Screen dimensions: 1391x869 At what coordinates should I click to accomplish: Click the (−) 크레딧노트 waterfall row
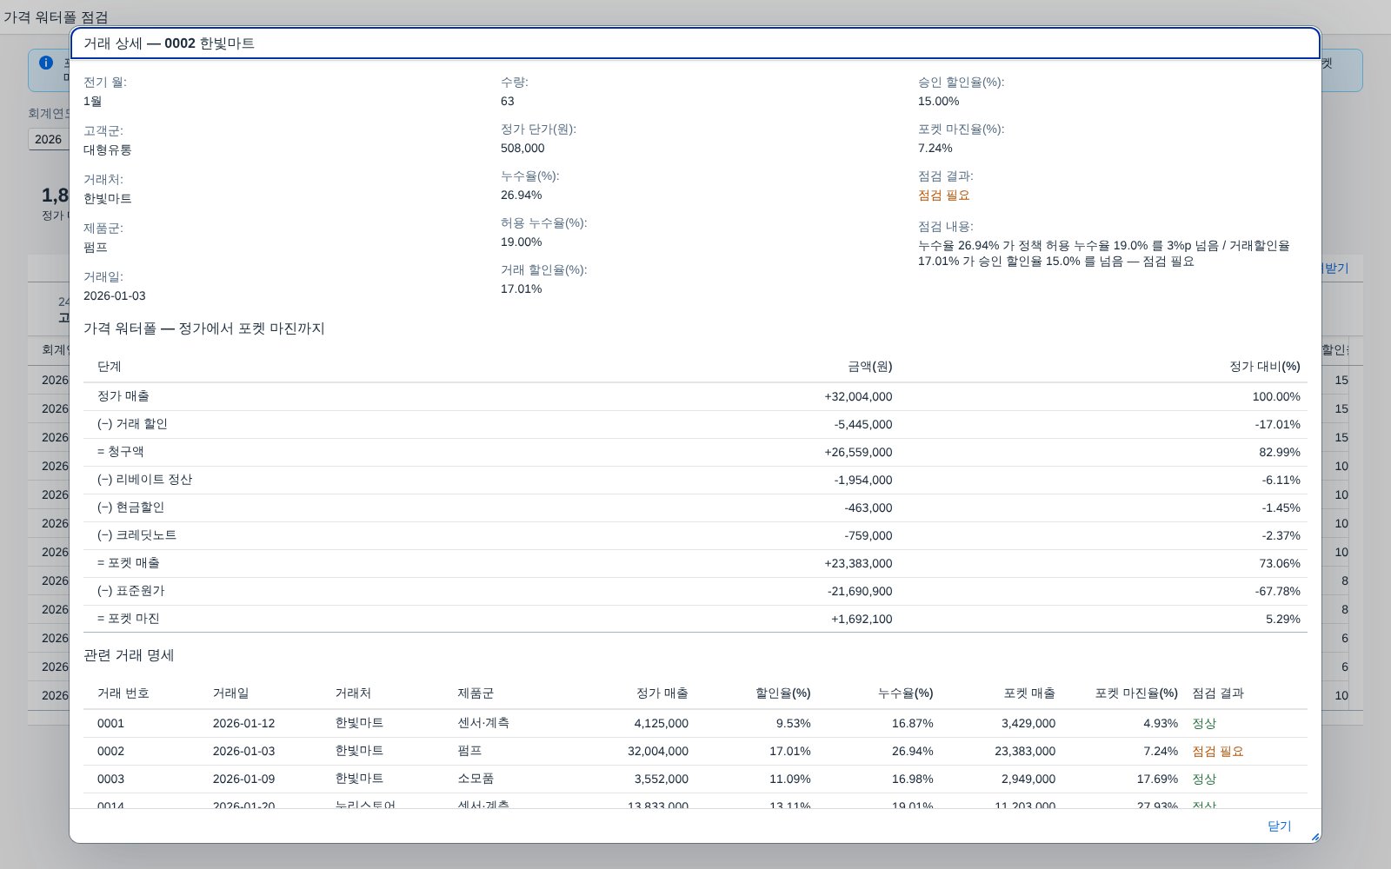tap(695, 535)
